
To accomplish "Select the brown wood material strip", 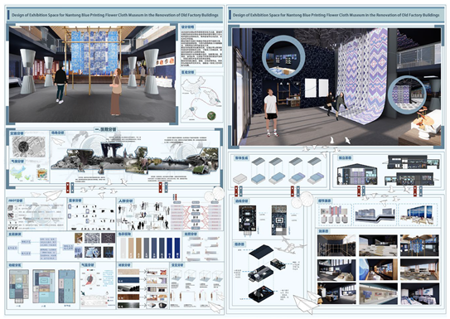I will tap(128, 297).
